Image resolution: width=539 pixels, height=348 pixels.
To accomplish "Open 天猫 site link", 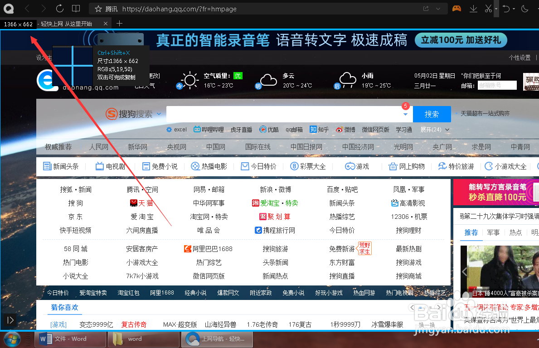I will (x=141, y=203).
